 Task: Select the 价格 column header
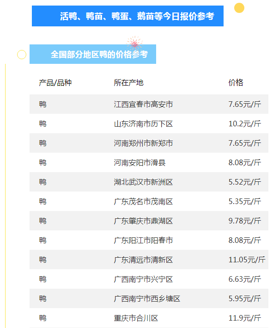click(x=236, y=83)
